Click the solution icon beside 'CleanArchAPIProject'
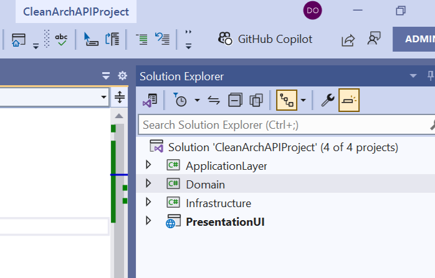Screen dimensions: 435x278 click(156, 146)
